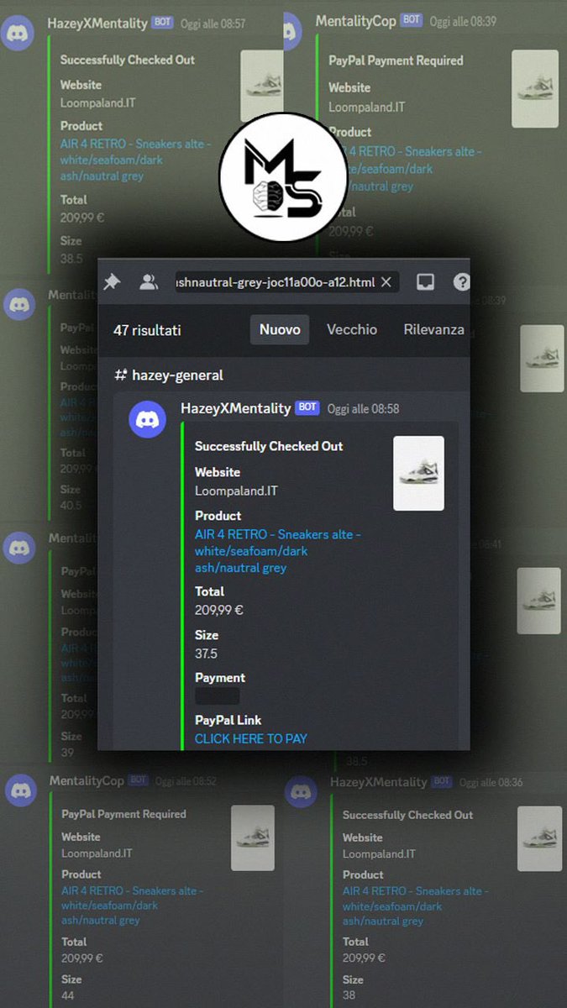
Task: Select the 47 risultati count text
Action: (x=147, y=330)
